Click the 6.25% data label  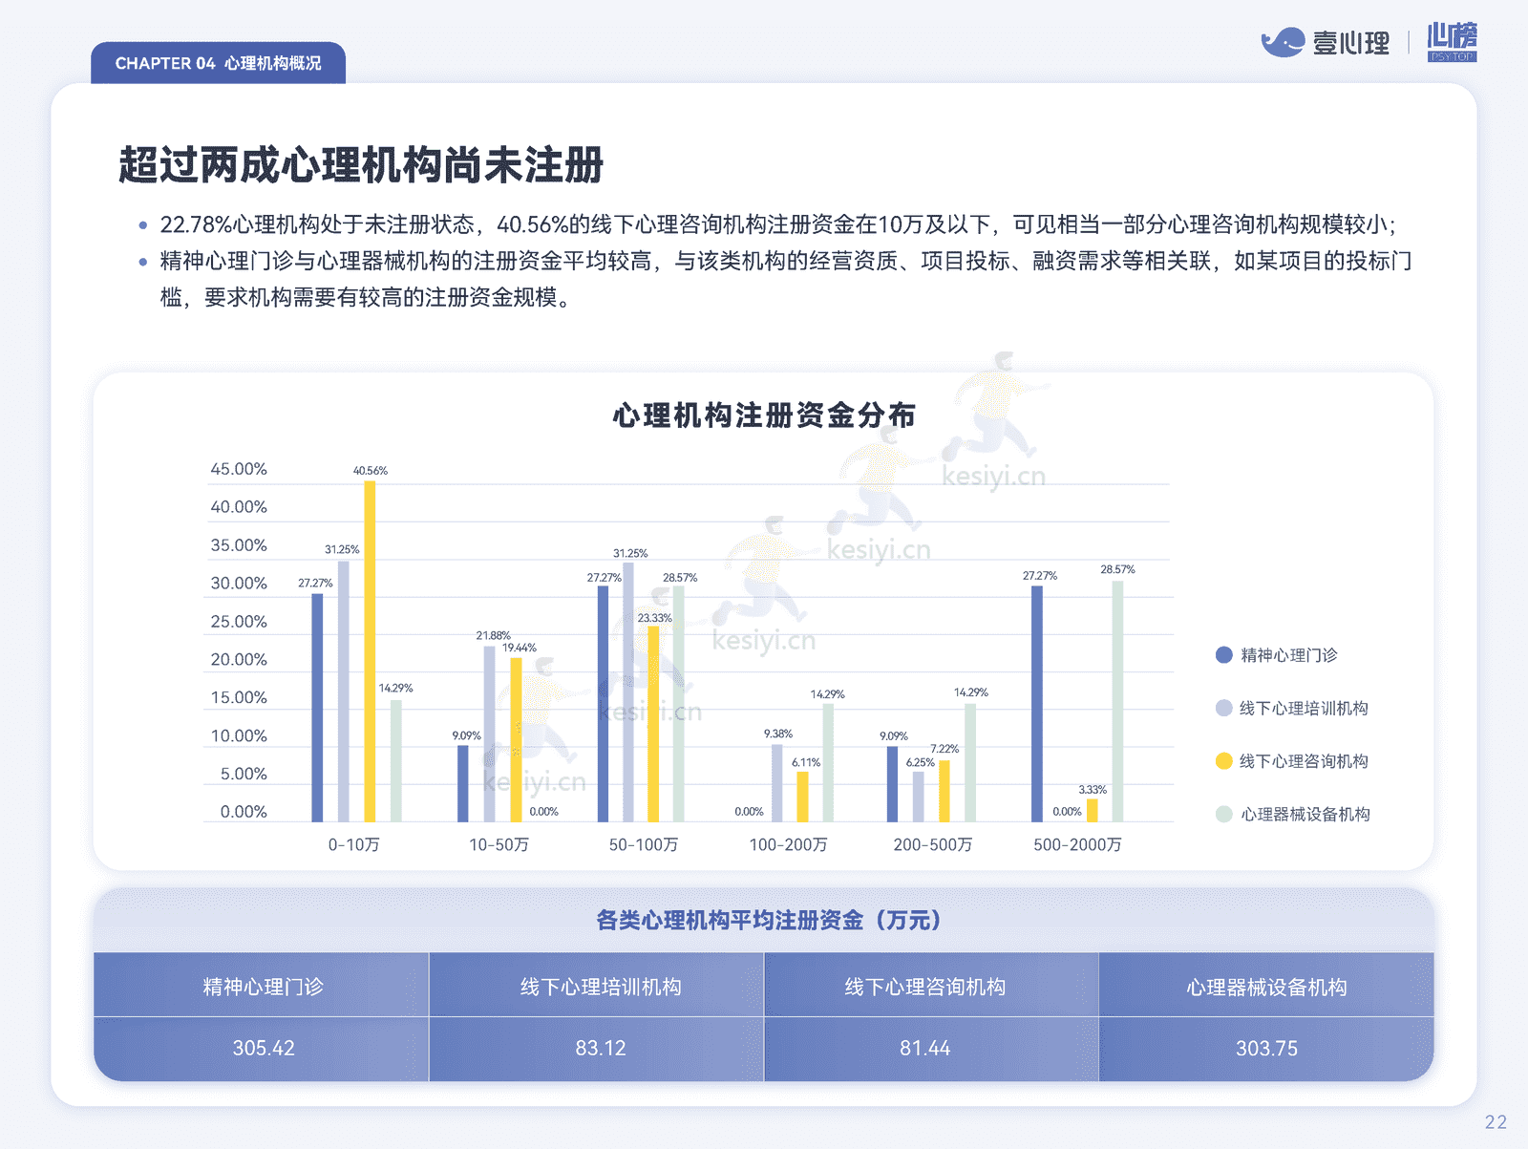[x=921, y=762]
